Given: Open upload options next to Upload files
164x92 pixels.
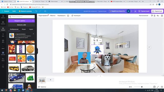Looking at the screenshot, I should click(33, 21).
